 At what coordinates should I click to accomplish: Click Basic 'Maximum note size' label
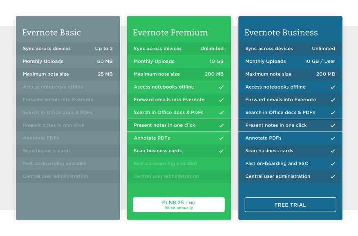pyautogui.click(x=46, y=74)
